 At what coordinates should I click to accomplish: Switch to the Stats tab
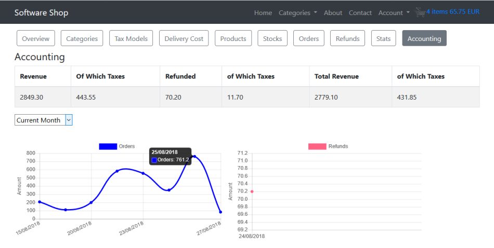pyautogui.click(x=383, y=38)
